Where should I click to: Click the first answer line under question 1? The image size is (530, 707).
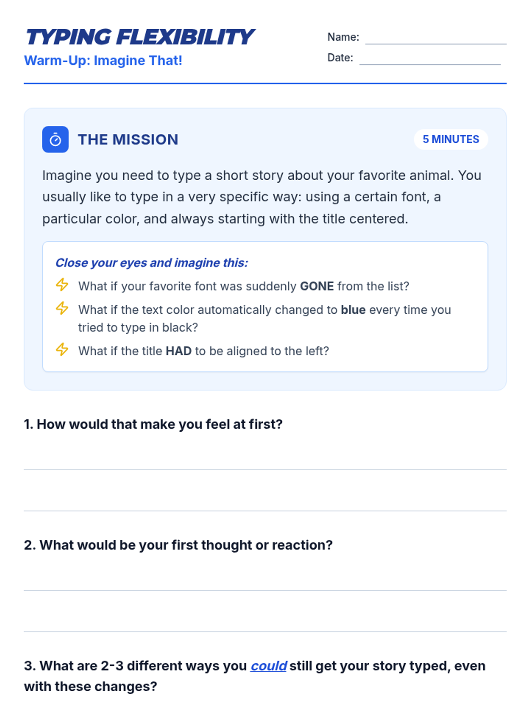(x=265, y=469)
